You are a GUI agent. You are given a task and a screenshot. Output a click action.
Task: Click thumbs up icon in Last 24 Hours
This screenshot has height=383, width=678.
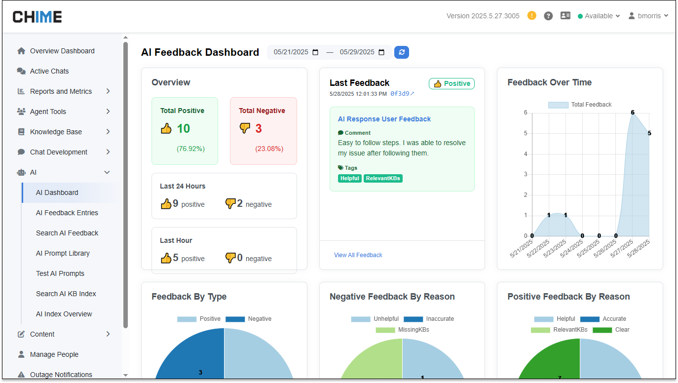tap(166, 203)
